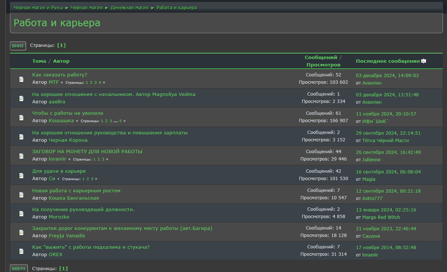View last poster profile 'Тётка Чёрной Масти'
The height and width of the screenshot is (272, 447).
(385, 141)
